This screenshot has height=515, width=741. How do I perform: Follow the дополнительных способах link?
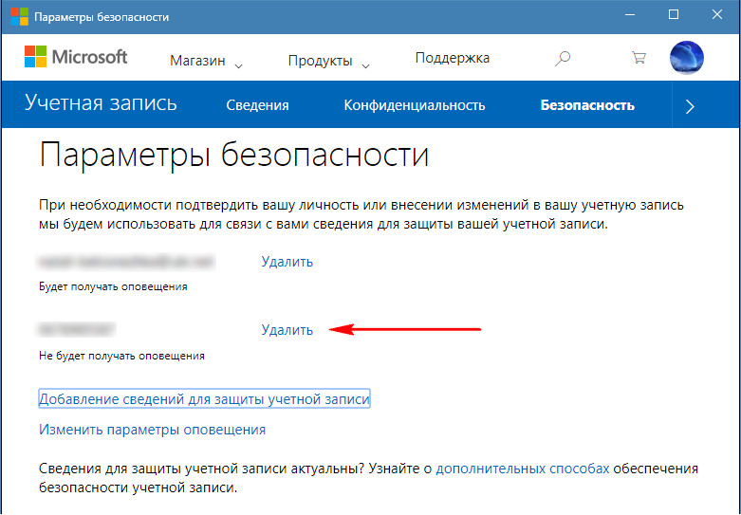(x=522, y=469)
